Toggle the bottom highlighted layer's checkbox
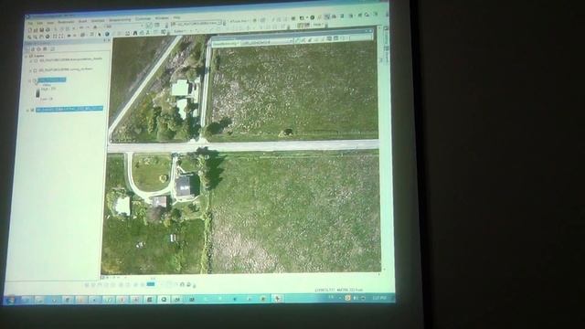 coord(33,110)
